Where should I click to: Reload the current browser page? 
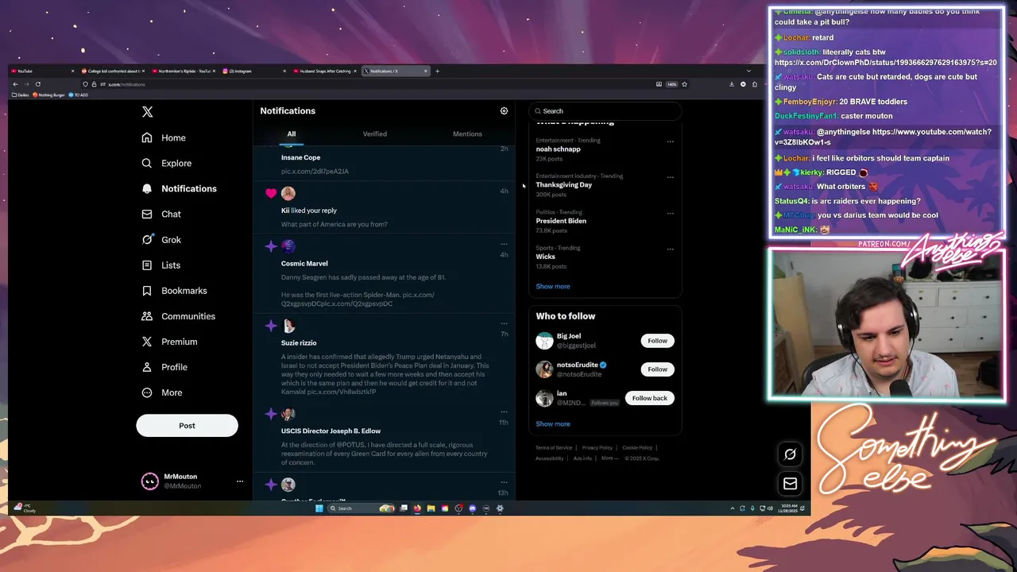pos(37,84)
